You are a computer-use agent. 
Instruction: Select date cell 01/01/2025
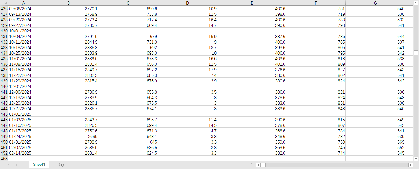(24, 114)
